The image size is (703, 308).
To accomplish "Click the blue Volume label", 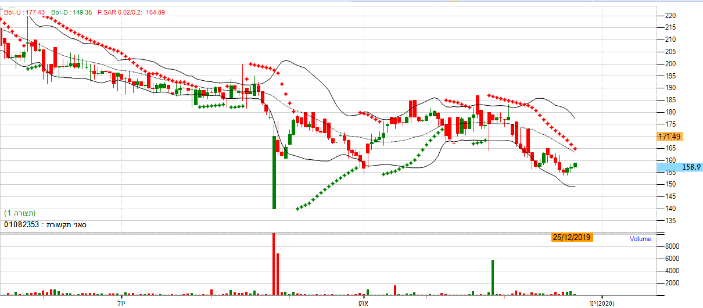I will [640, 239].
